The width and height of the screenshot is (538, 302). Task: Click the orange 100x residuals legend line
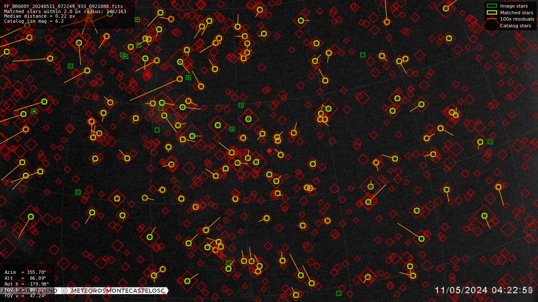(492, 19)
